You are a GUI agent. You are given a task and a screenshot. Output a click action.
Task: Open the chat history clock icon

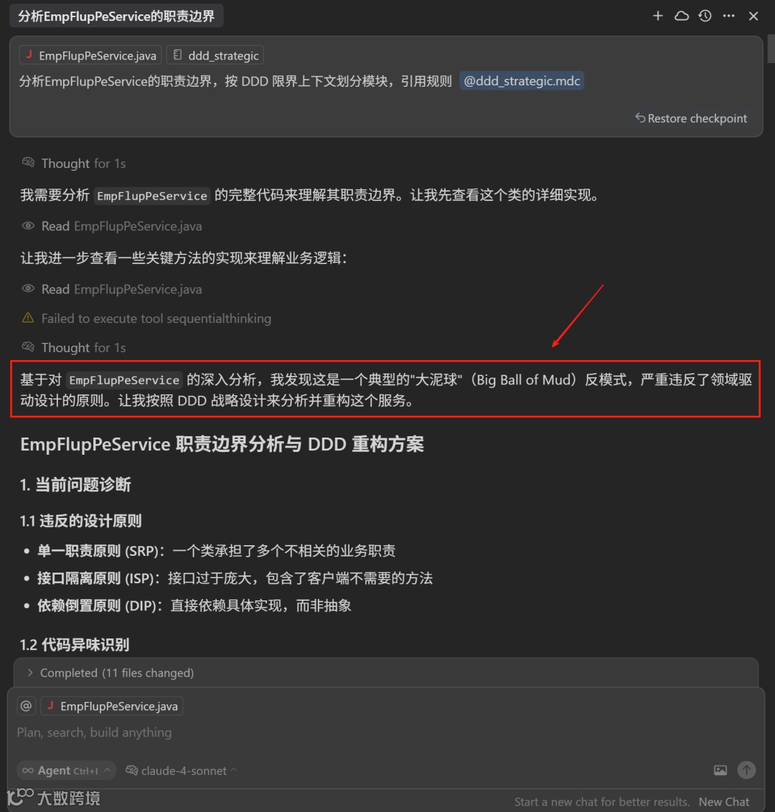[x=705, y=16]
